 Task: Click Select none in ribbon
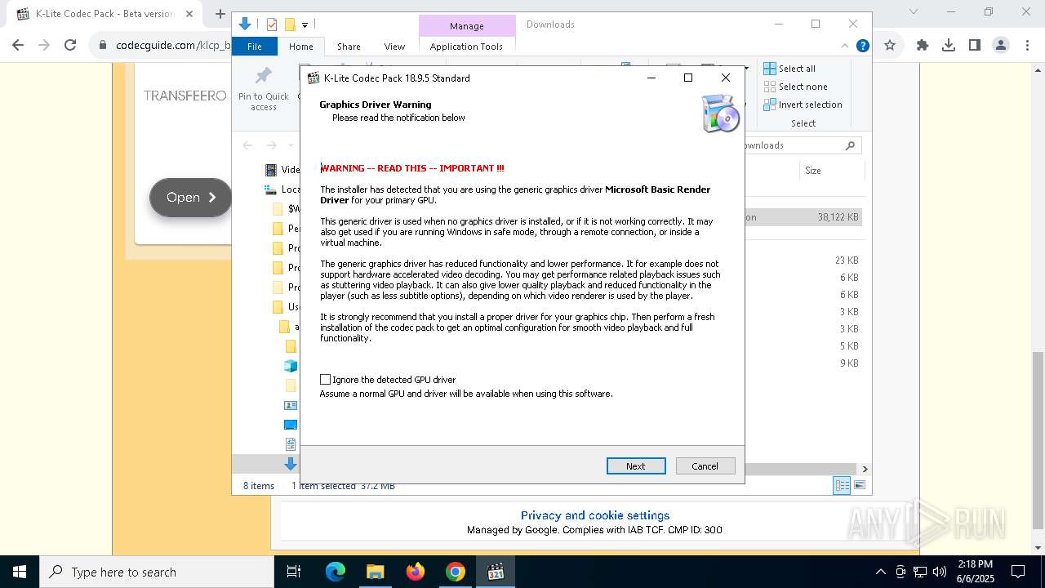point(796,87)
